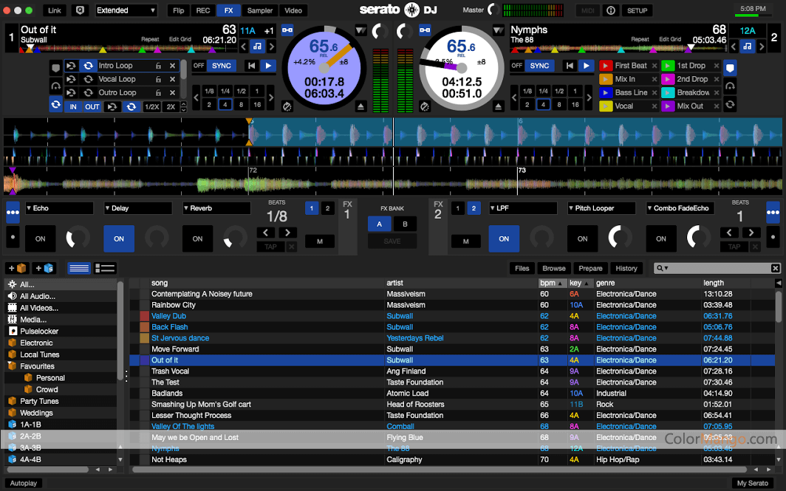Eject track from left deck
786x491 pixels.
(x=360, y=107)
